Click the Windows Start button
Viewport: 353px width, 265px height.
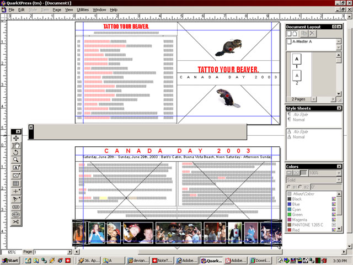[10, 261]
